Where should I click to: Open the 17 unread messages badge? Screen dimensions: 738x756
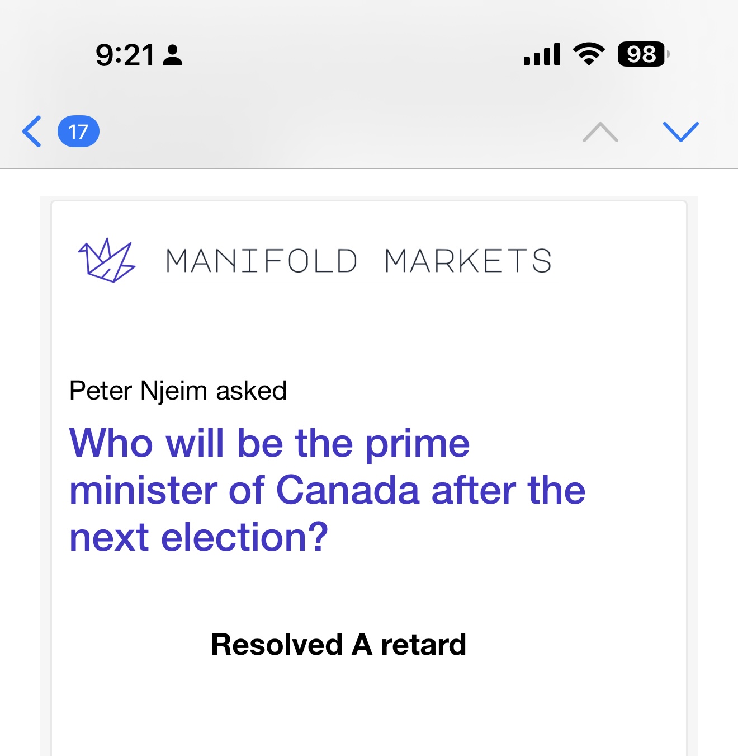tap(78, 132)
